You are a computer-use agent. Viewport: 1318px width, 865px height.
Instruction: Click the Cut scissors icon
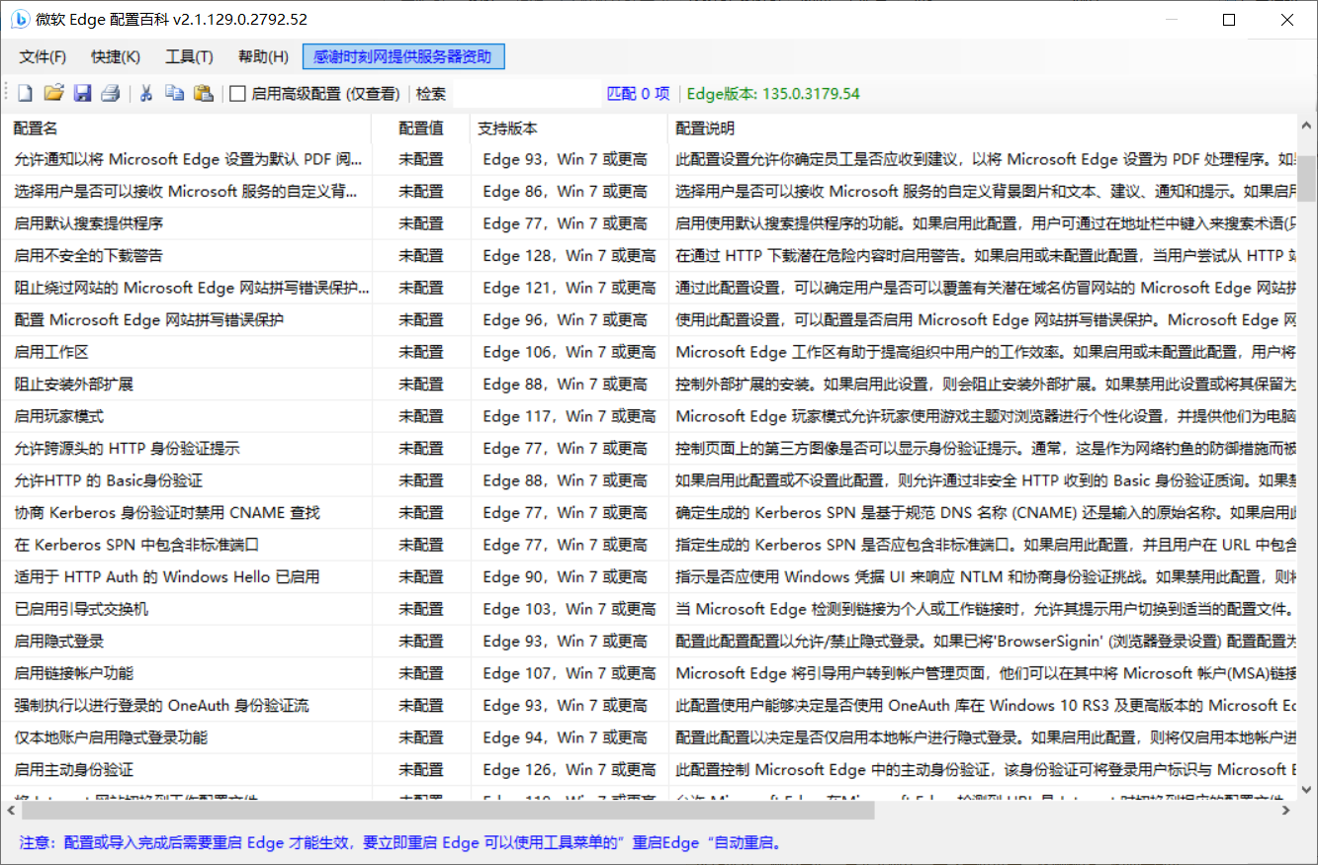pyautogui.click(x=146, y=93)
